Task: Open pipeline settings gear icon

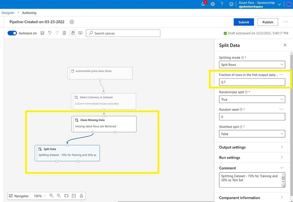Action: pyautogui.click(x=72, y=22)
